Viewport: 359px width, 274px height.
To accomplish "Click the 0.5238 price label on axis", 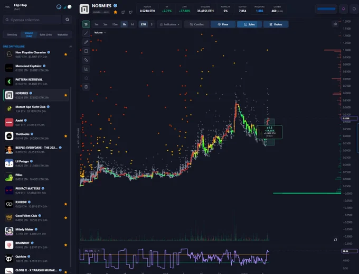I will pyautogui.click(x=349, y=118).
